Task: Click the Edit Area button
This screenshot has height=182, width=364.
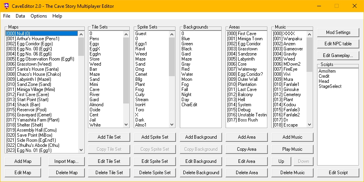Action: (247, 161)
